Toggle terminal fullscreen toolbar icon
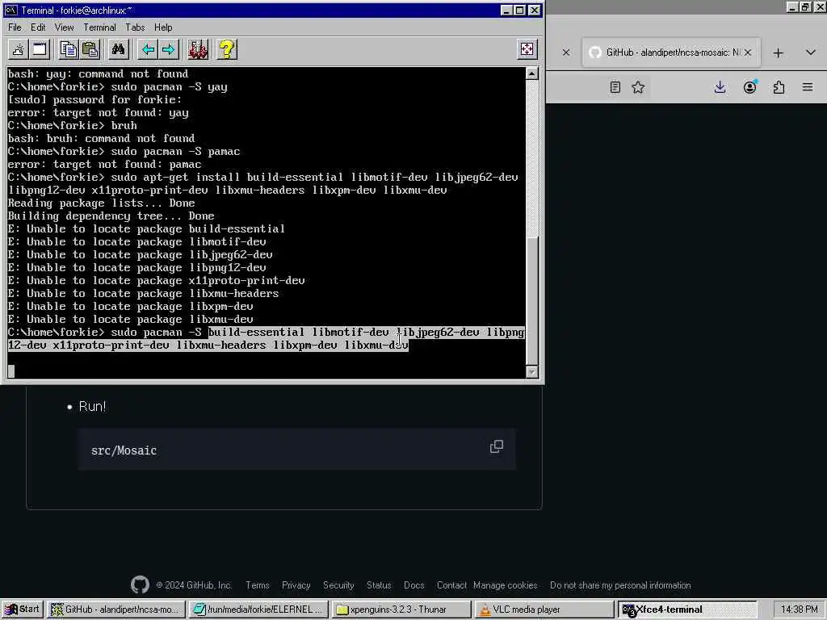 pos(527,49)
